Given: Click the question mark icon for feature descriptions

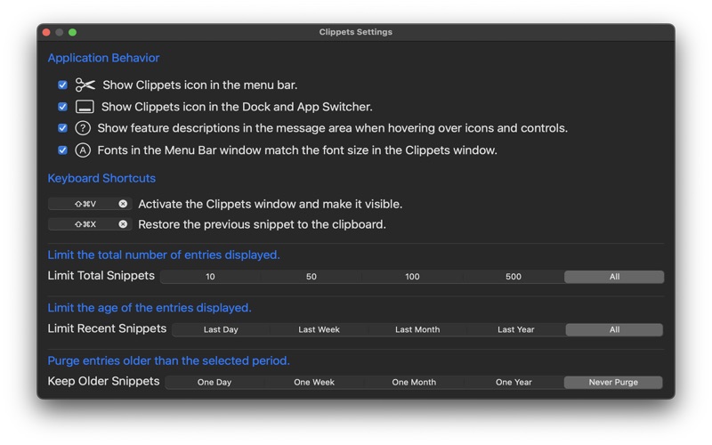Looking at the screenshot, I should click(83, 128).
